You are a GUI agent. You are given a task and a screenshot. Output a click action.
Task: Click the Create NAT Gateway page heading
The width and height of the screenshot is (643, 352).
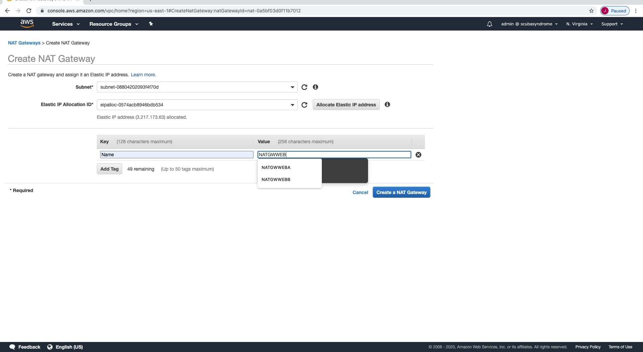(51, 59)
